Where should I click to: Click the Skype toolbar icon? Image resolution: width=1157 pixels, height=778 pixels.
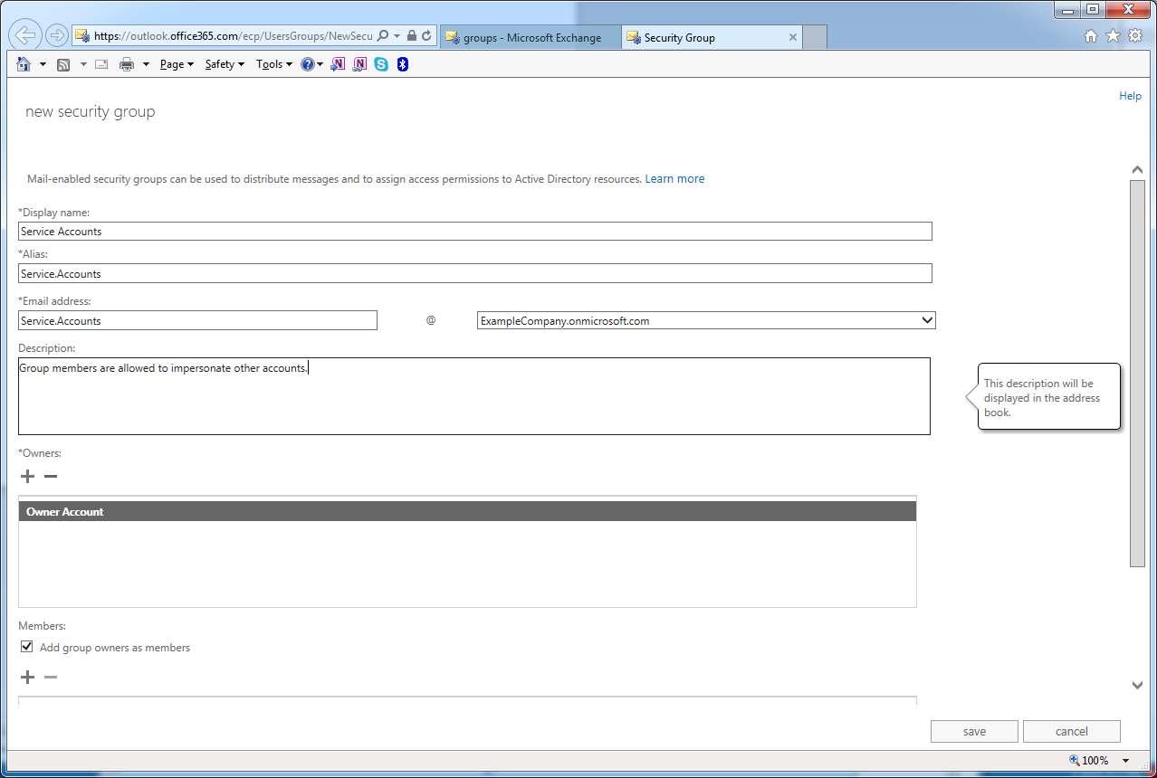pyautogui.click(x=381, y=64)
